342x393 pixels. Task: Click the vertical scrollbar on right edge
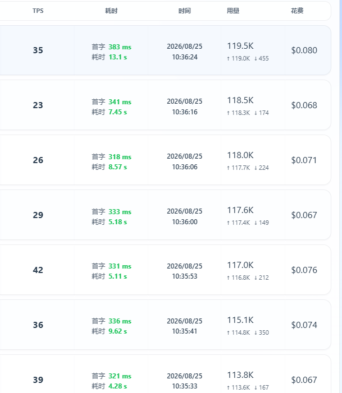(340, 196)
